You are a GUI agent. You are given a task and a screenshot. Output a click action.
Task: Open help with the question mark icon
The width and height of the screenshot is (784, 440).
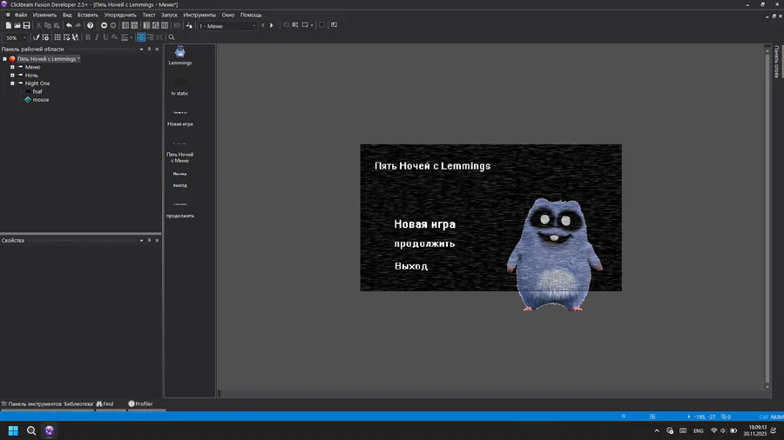[90, 25]
